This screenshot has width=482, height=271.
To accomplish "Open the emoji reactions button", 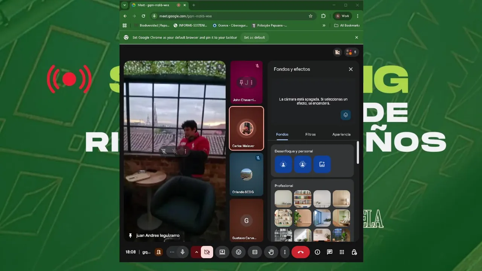I will click(238, 252).
